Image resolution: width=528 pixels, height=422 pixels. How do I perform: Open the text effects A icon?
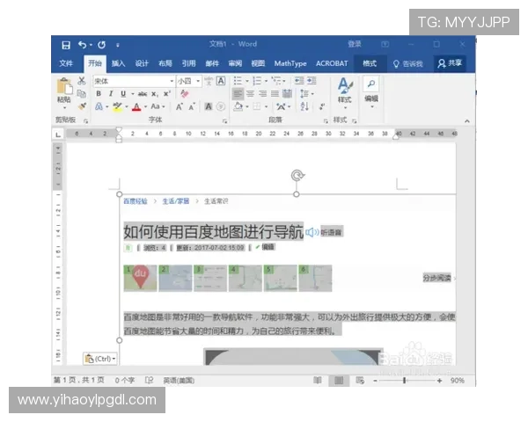pos(99,106)
